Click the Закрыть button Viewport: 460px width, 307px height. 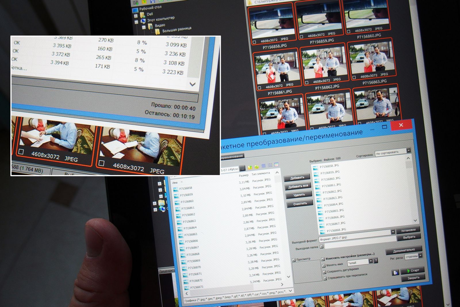click(414, 278)
